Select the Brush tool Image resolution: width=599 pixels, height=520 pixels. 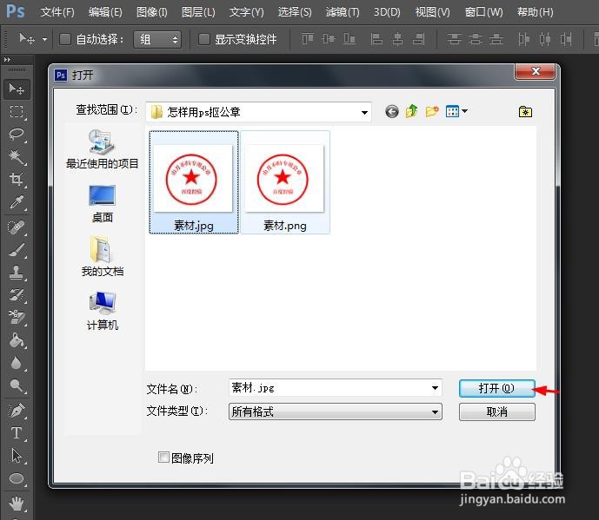pos(17,250)
